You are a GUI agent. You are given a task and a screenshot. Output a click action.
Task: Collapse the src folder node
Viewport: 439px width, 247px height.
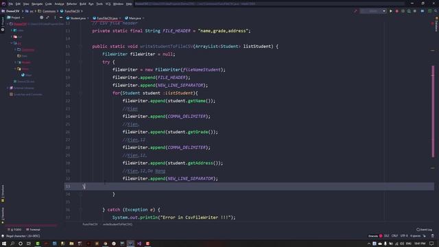12,43
